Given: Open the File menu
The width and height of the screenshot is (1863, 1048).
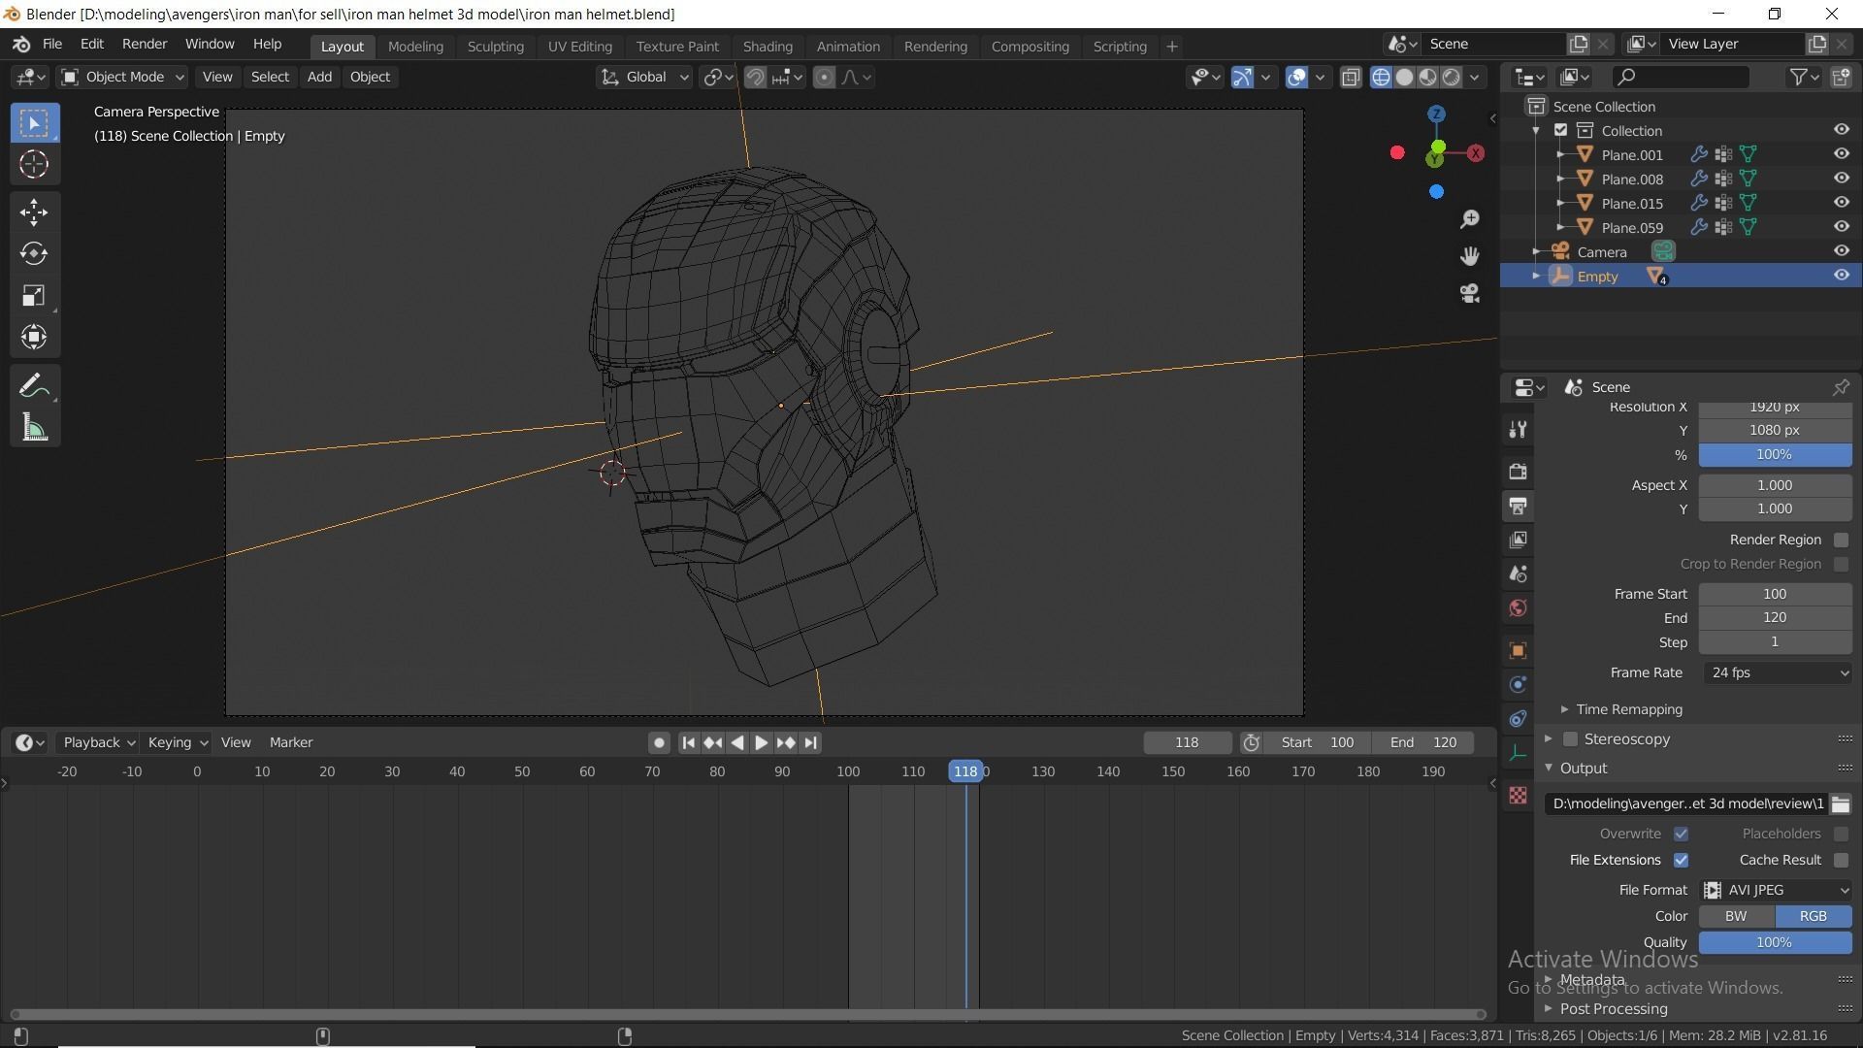Looking at the screenshot, I should click(52, 44).
